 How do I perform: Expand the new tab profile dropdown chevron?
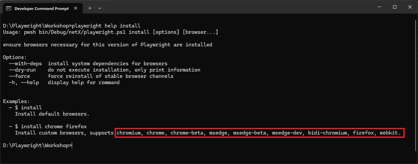click(x=100, y=8)
